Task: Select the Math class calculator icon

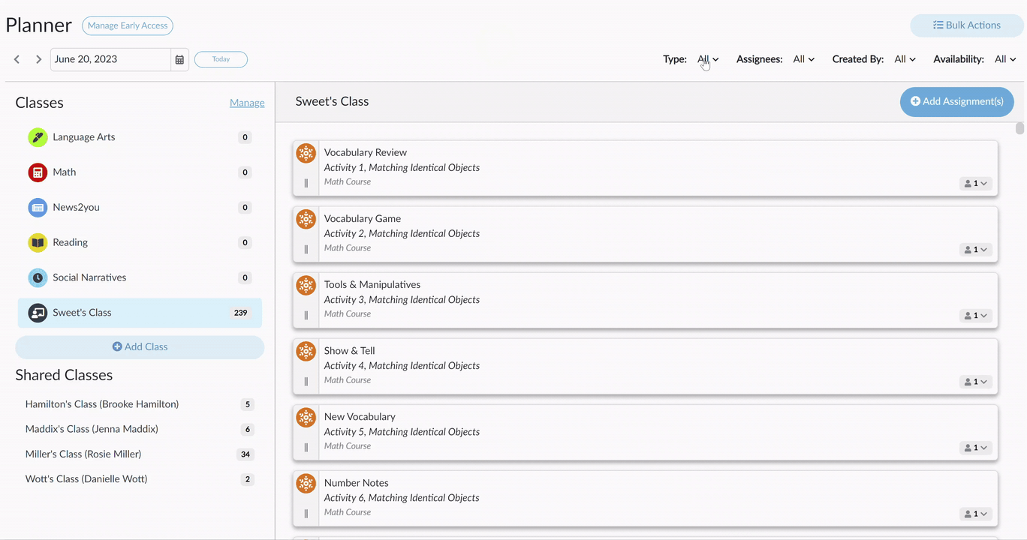Action: click(x=38, y=172)
